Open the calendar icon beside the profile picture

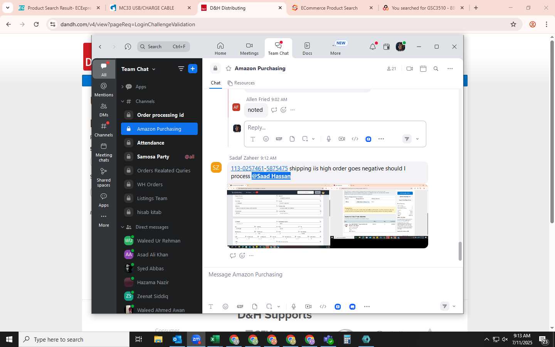tap(387, 47)
